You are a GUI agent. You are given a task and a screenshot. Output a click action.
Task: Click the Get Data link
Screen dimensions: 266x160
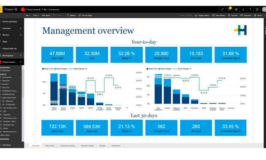pos(6,145)
